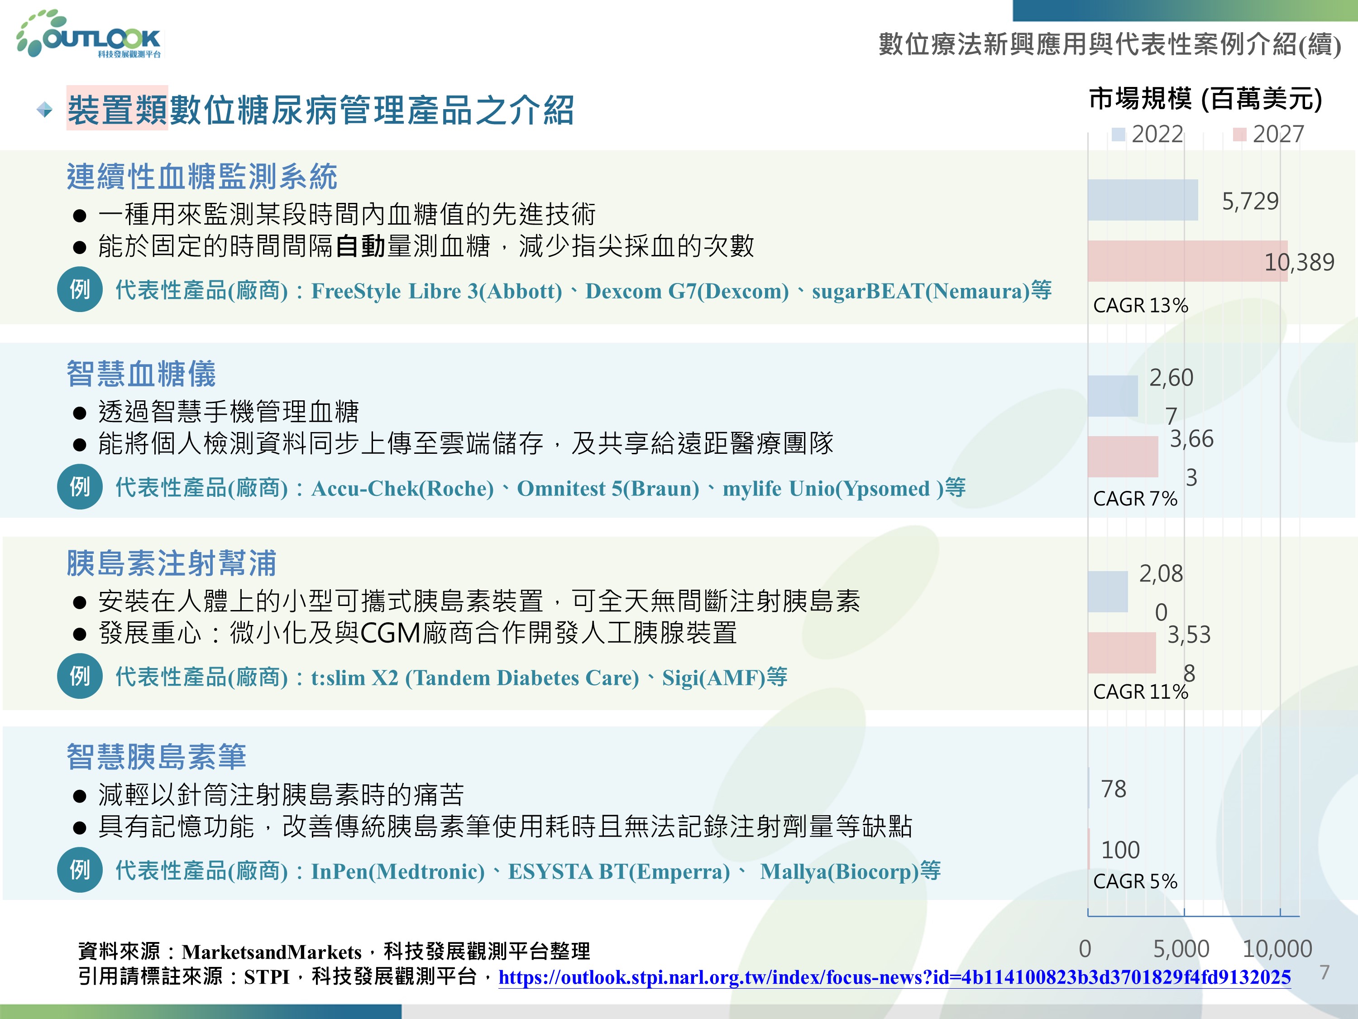Image resolution: width=1358 pixels, height=1019 pixels.
Task: Click the product text Omnitest 5(Braun)
Action: click(608, 489)
